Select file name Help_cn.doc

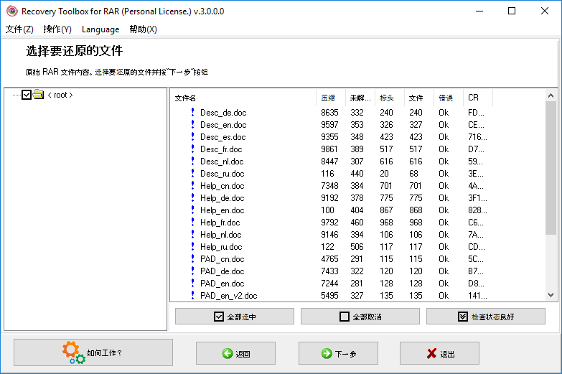coord(223,186)
